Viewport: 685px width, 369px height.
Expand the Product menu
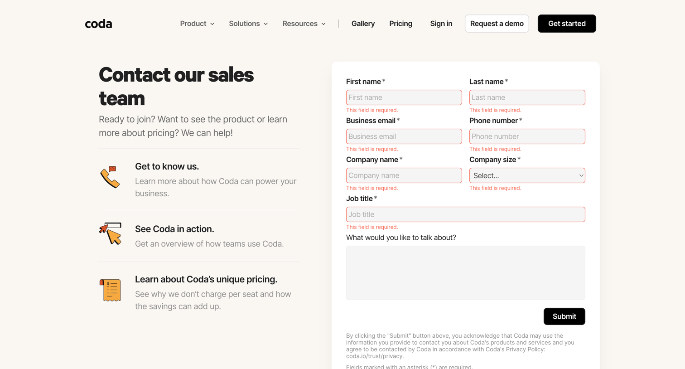click(x=197, y=24)
